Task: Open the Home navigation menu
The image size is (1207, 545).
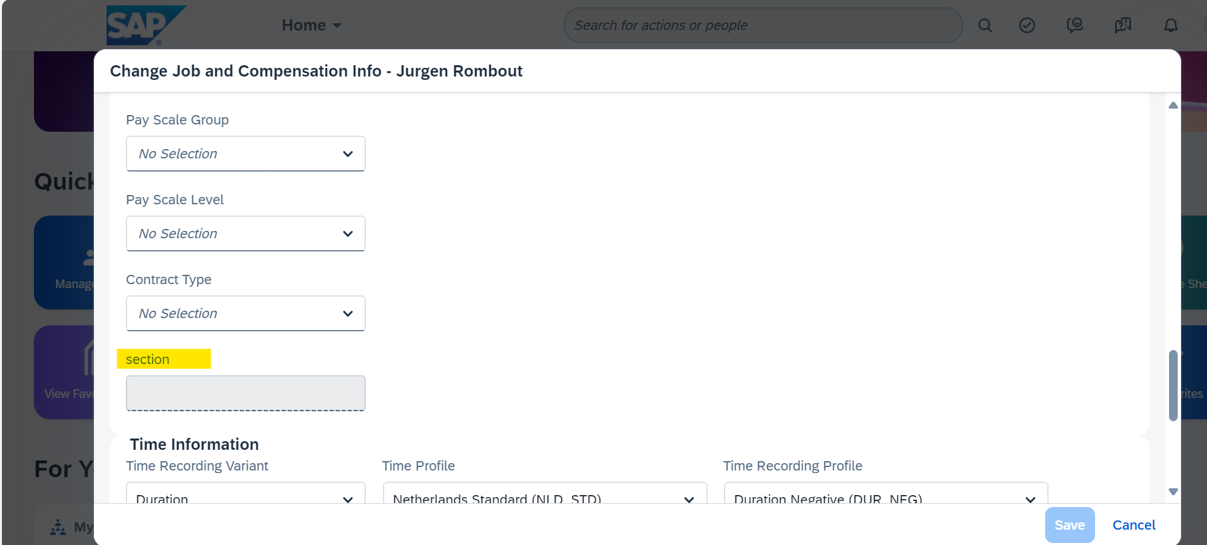Action: point(311,25)
